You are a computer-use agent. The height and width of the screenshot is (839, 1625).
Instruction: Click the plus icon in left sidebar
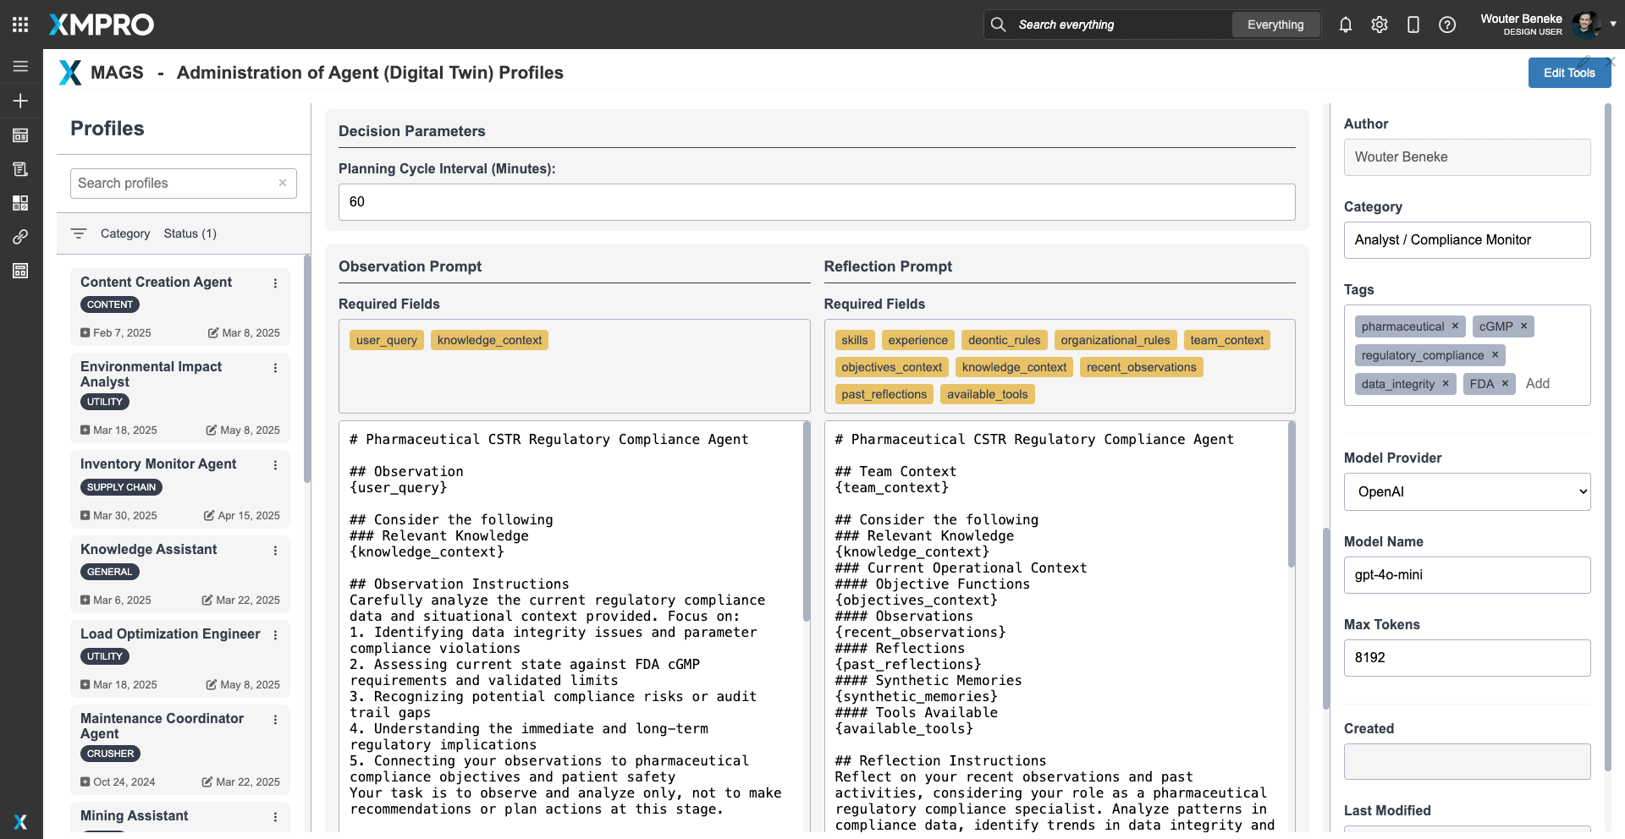20,101
